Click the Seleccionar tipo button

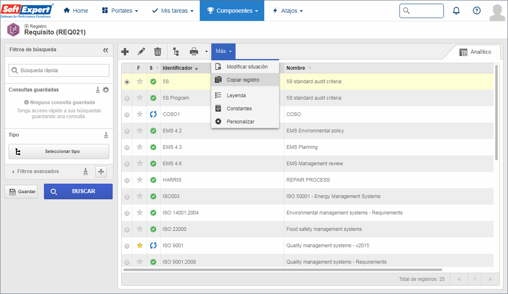coord(59,151)
